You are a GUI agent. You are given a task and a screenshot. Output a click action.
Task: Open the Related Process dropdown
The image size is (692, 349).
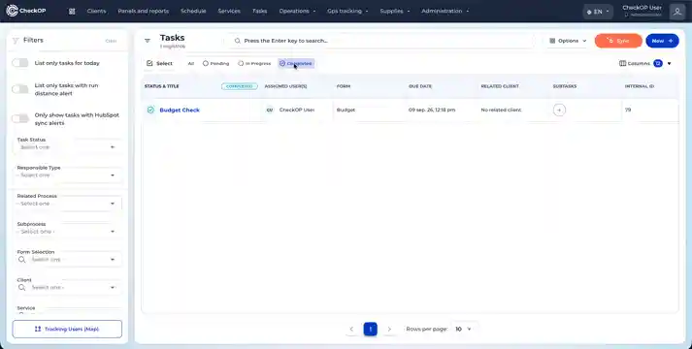67,204
